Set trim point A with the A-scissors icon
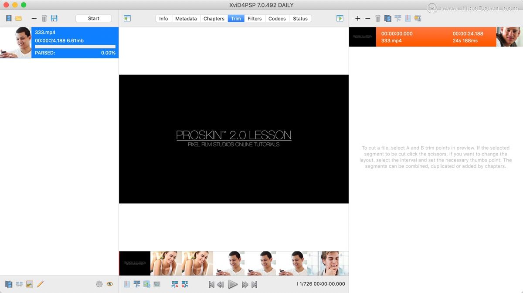This screenshot has width=523, height=293. tap(175, 284)
